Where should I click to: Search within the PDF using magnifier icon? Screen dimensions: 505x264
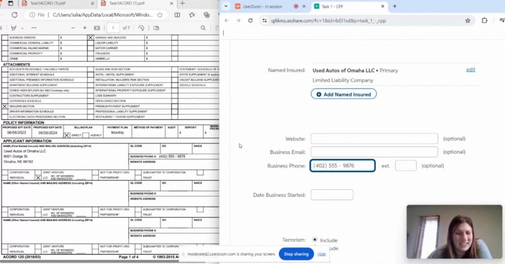click(x=203, y=28)
